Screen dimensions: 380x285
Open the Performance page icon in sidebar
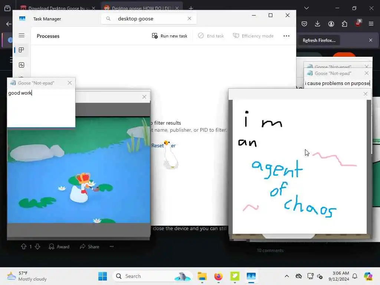click(x=21, y=65)
